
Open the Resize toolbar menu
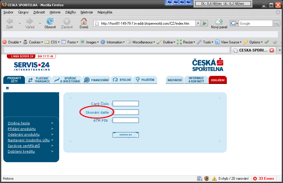[x=186, y=42]
